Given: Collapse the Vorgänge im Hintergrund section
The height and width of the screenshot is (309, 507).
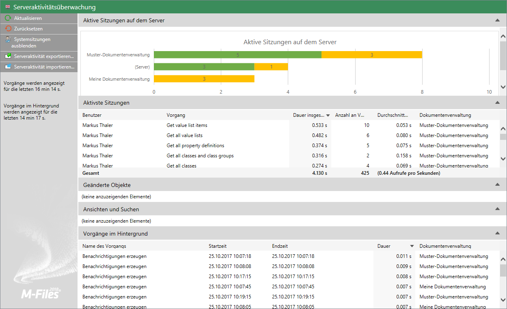Looking at the screenshot, I should (497, 234).
